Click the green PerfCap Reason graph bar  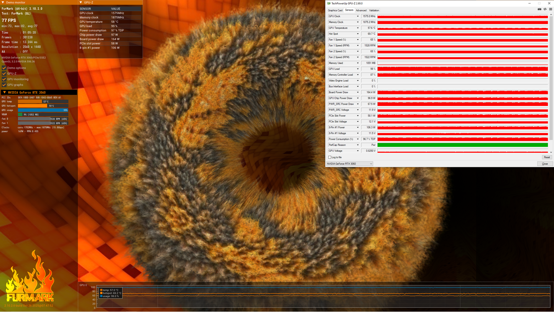tap(463, 145)
